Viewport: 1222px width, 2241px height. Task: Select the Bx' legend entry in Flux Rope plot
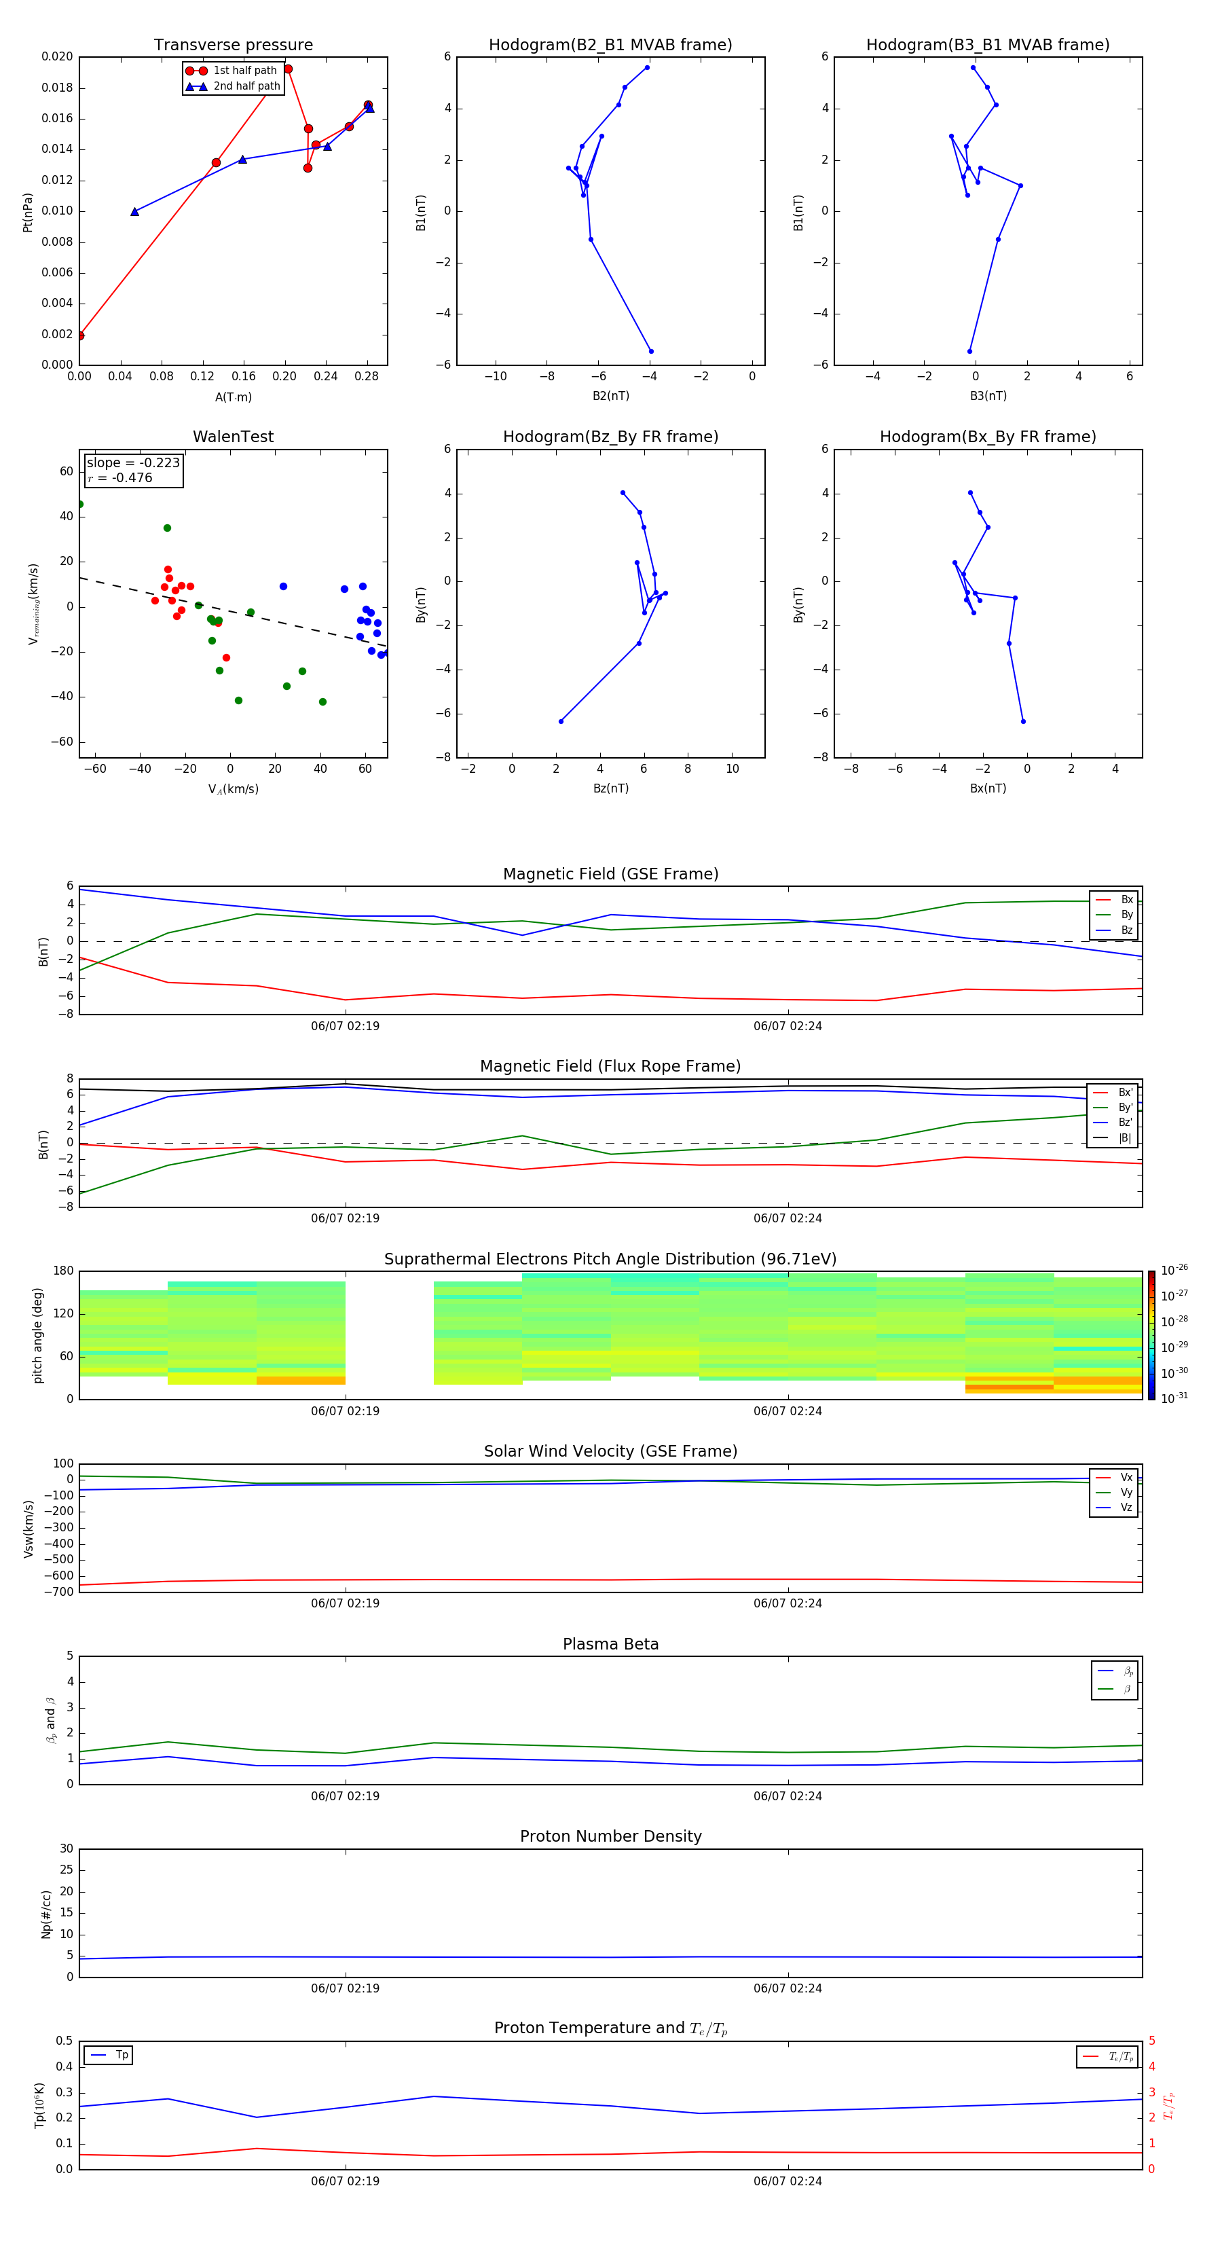tap(1113, 1093)
